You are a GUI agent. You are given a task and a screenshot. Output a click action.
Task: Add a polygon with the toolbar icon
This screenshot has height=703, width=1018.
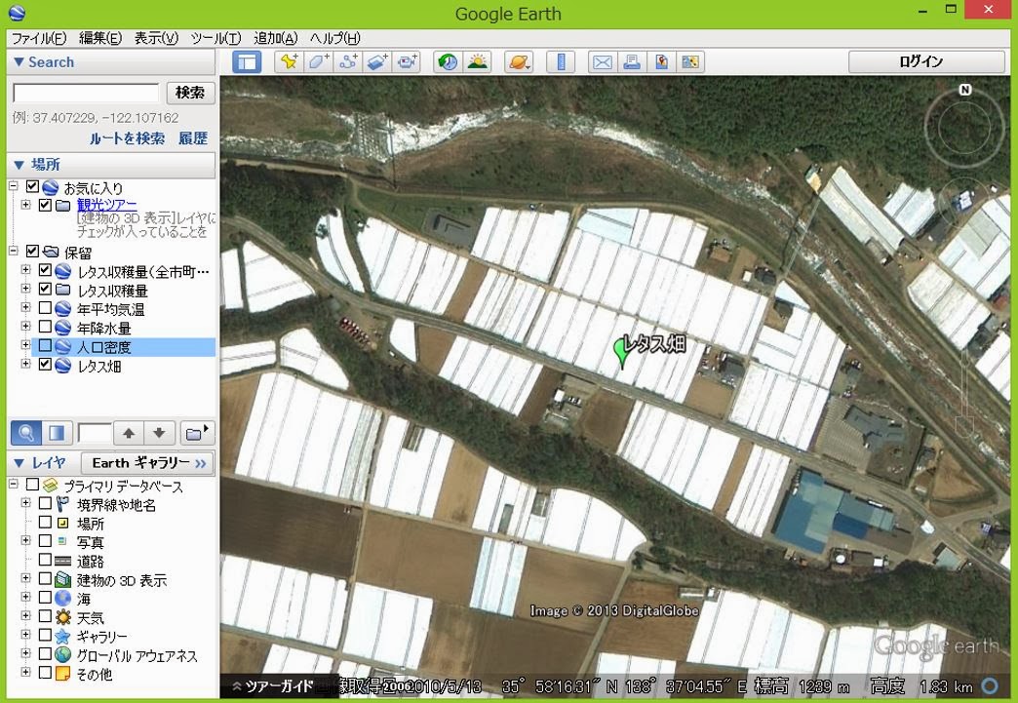pos(318,62)
